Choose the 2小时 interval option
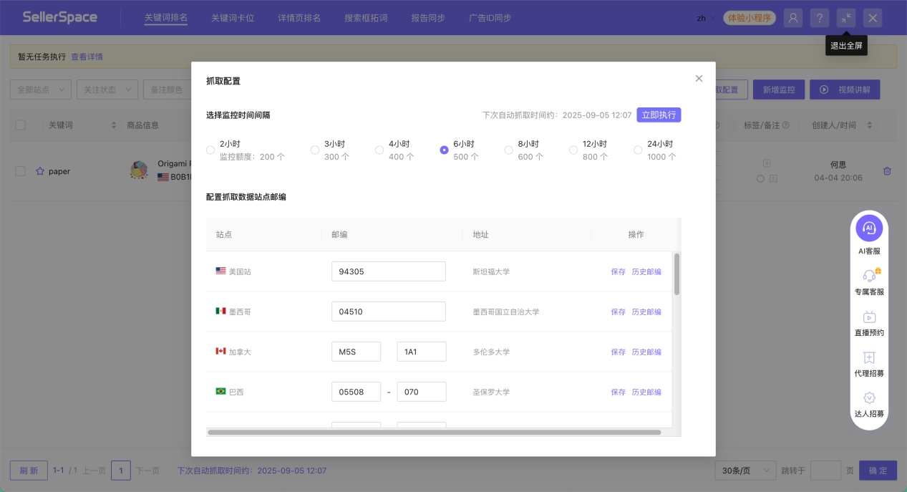 point(210,150)
